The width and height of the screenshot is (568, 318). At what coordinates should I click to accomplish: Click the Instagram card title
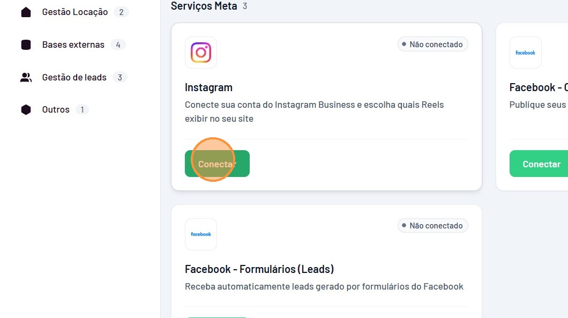point(208,87)
